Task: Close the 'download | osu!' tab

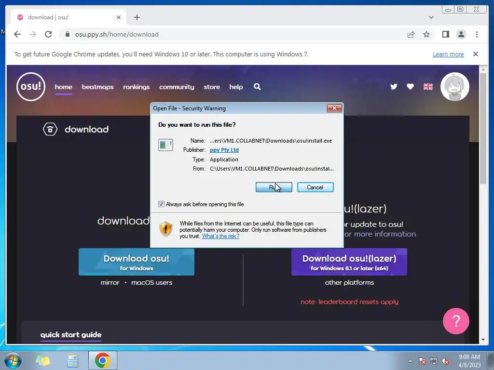Action: click(119, 17)
